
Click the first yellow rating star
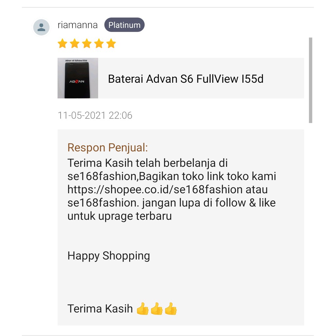point(62,44)
